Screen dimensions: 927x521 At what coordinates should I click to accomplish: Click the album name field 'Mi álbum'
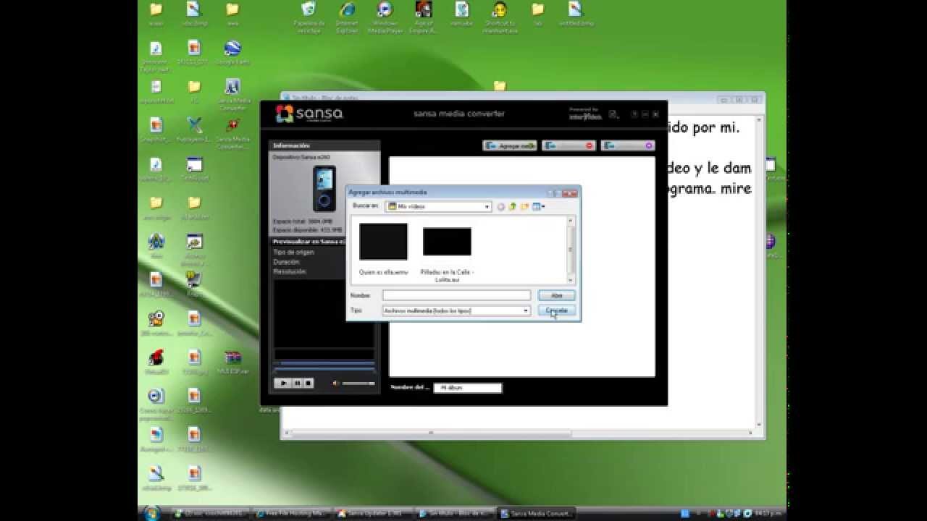pyautogui.click(x=467, y=388)
